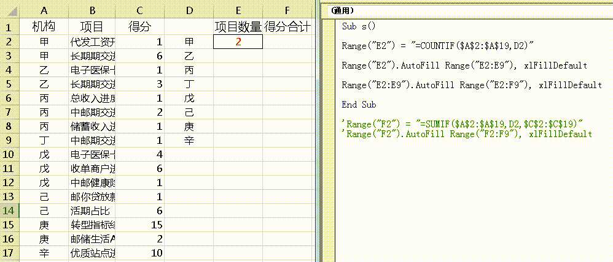Select cell A17 containing 辛
The width and height of the screenshot is (613, 262).
pos(44,253)
